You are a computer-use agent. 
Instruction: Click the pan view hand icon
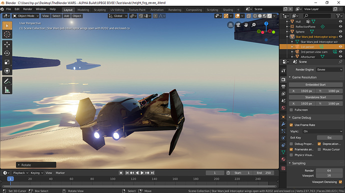click(246, 25)
